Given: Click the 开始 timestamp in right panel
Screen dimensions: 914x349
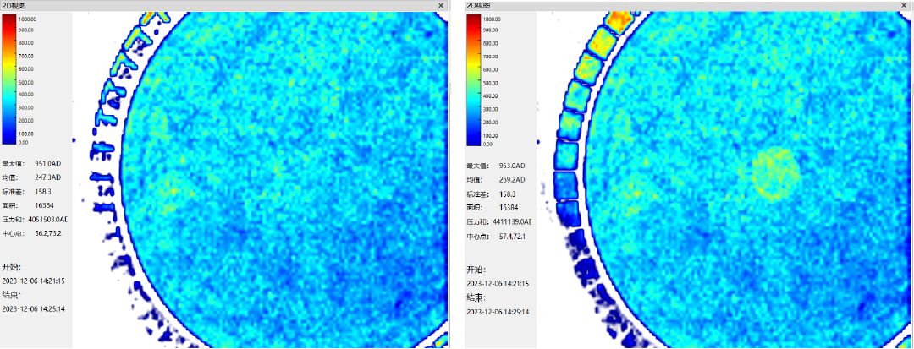Looking at the screenshot, I should click(498, 283).
